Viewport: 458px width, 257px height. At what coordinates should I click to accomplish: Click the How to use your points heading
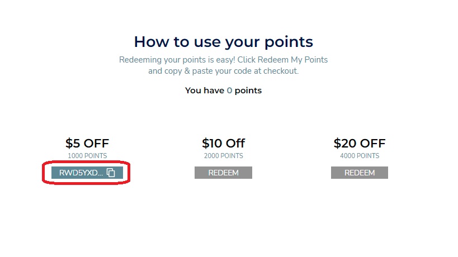224,42
